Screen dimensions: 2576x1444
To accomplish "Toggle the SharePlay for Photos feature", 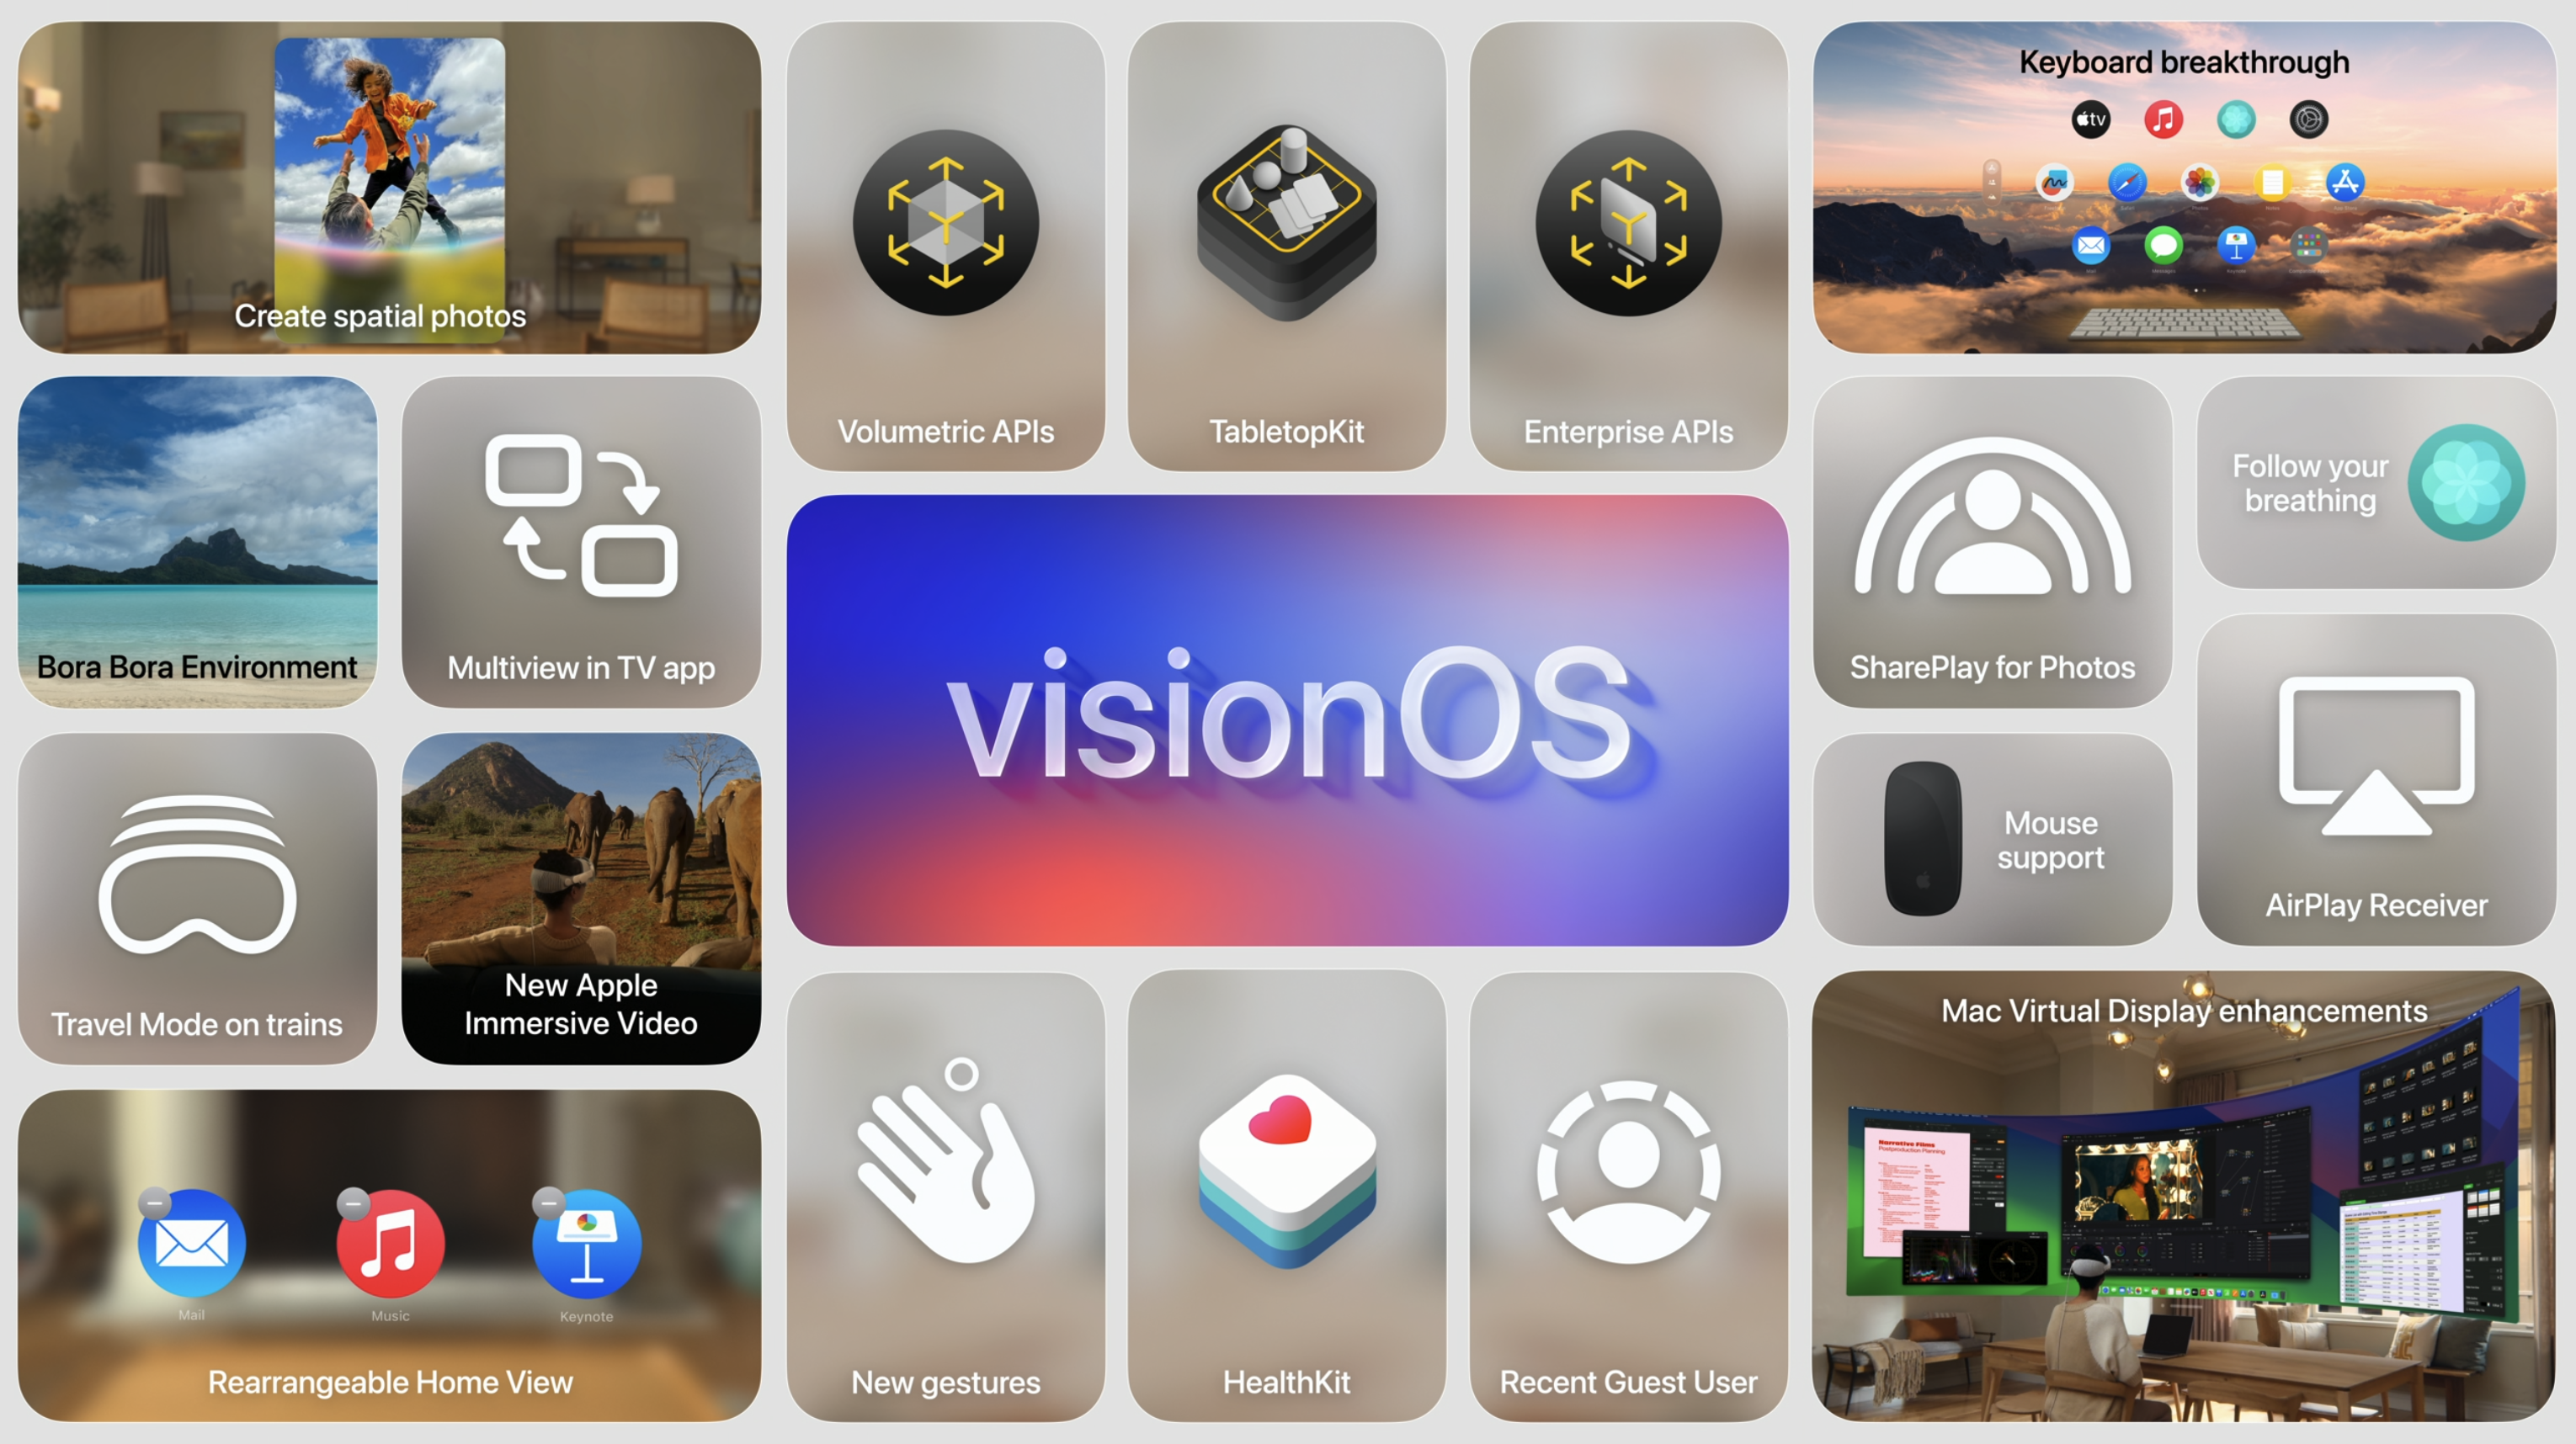I will (x=1994, y=557).
